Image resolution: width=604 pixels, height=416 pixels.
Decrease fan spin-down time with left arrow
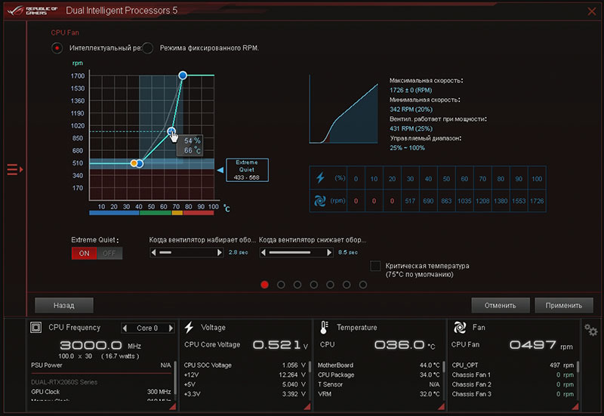click(263, 253)
